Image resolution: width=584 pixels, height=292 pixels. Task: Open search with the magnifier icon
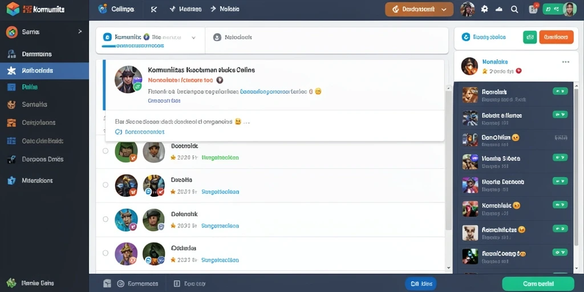click(x=515, y=9)
